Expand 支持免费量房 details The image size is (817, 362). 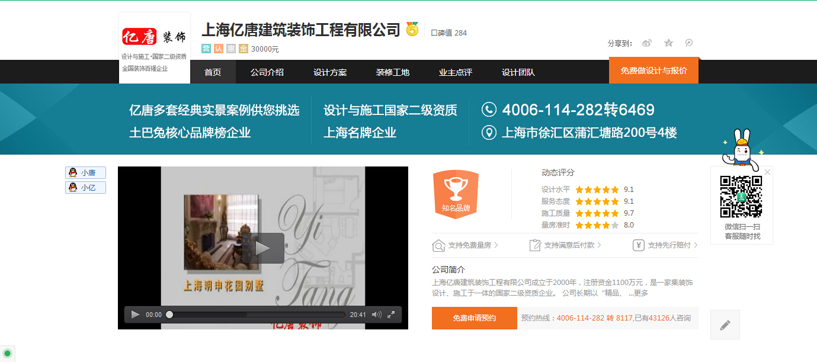tap(465, 245)
